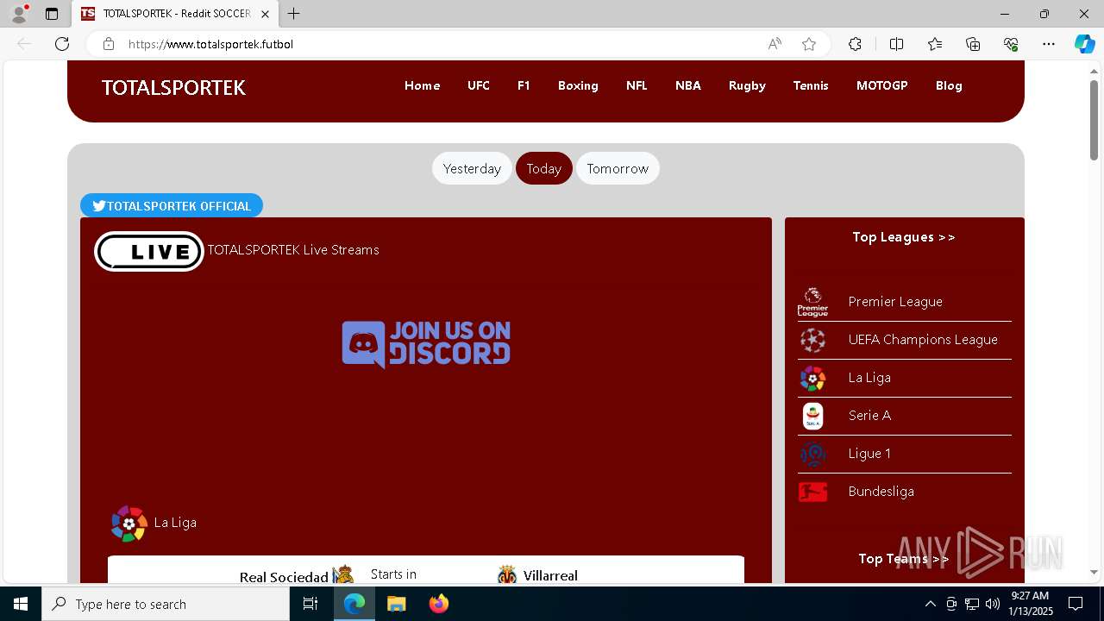
Task: Open the notification center
Action: pos(1076,604)
